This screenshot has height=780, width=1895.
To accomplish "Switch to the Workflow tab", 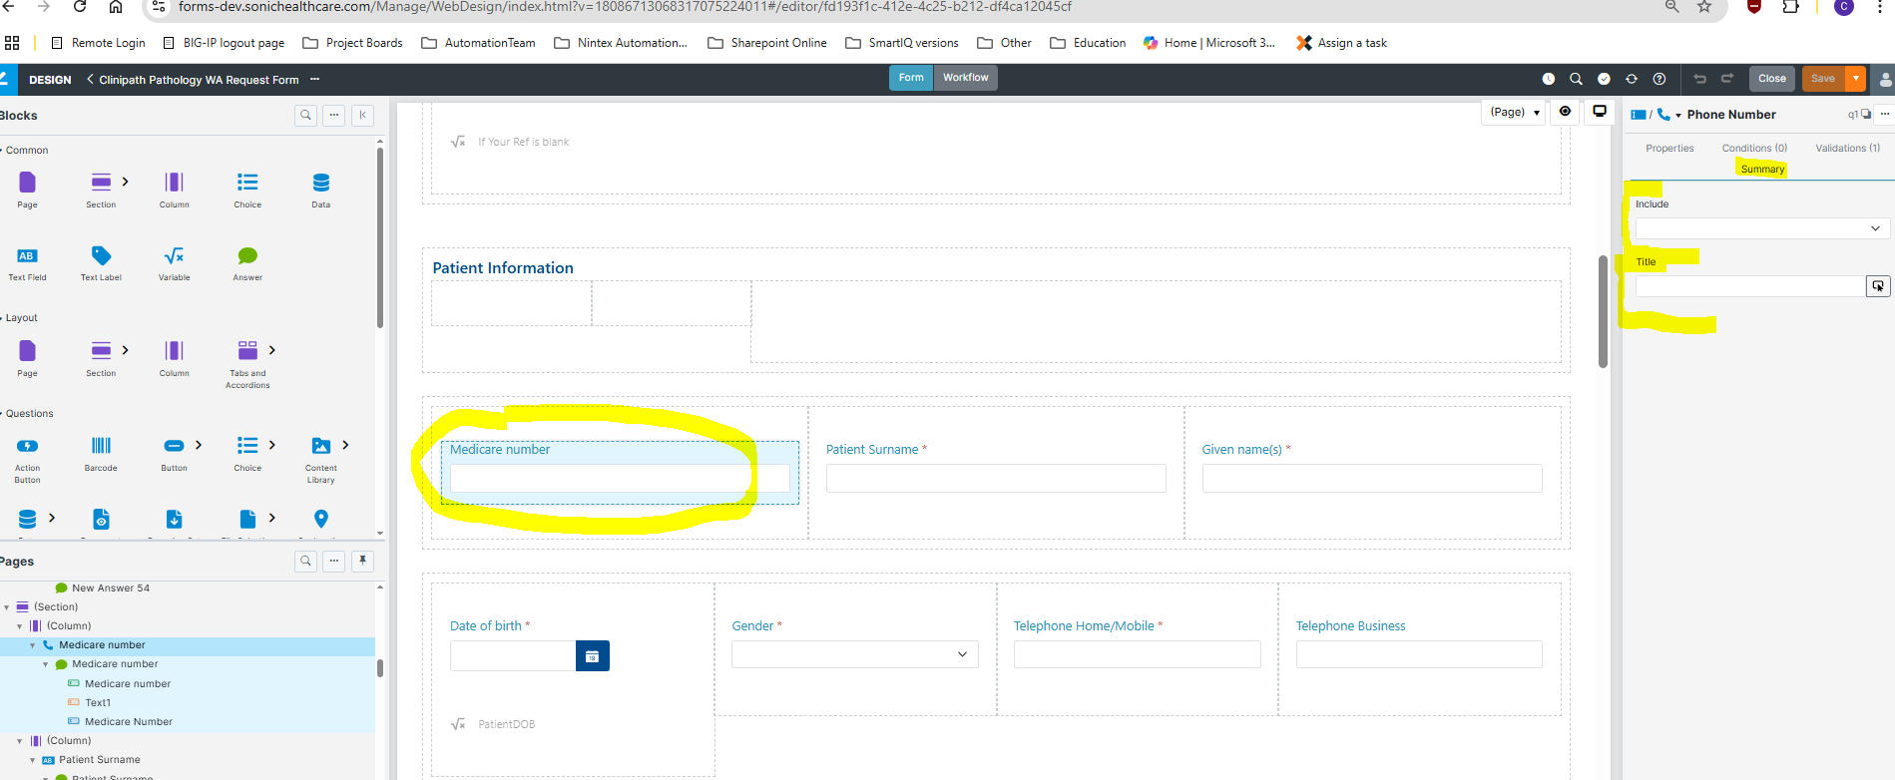I will [x=965, y=78].
